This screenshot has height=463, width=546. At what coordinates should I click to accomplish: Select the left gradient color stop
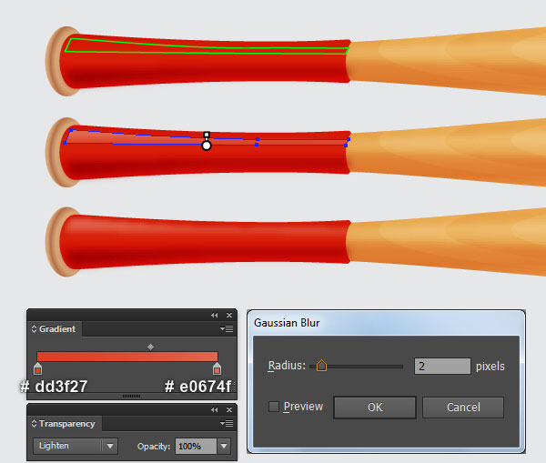37,368
